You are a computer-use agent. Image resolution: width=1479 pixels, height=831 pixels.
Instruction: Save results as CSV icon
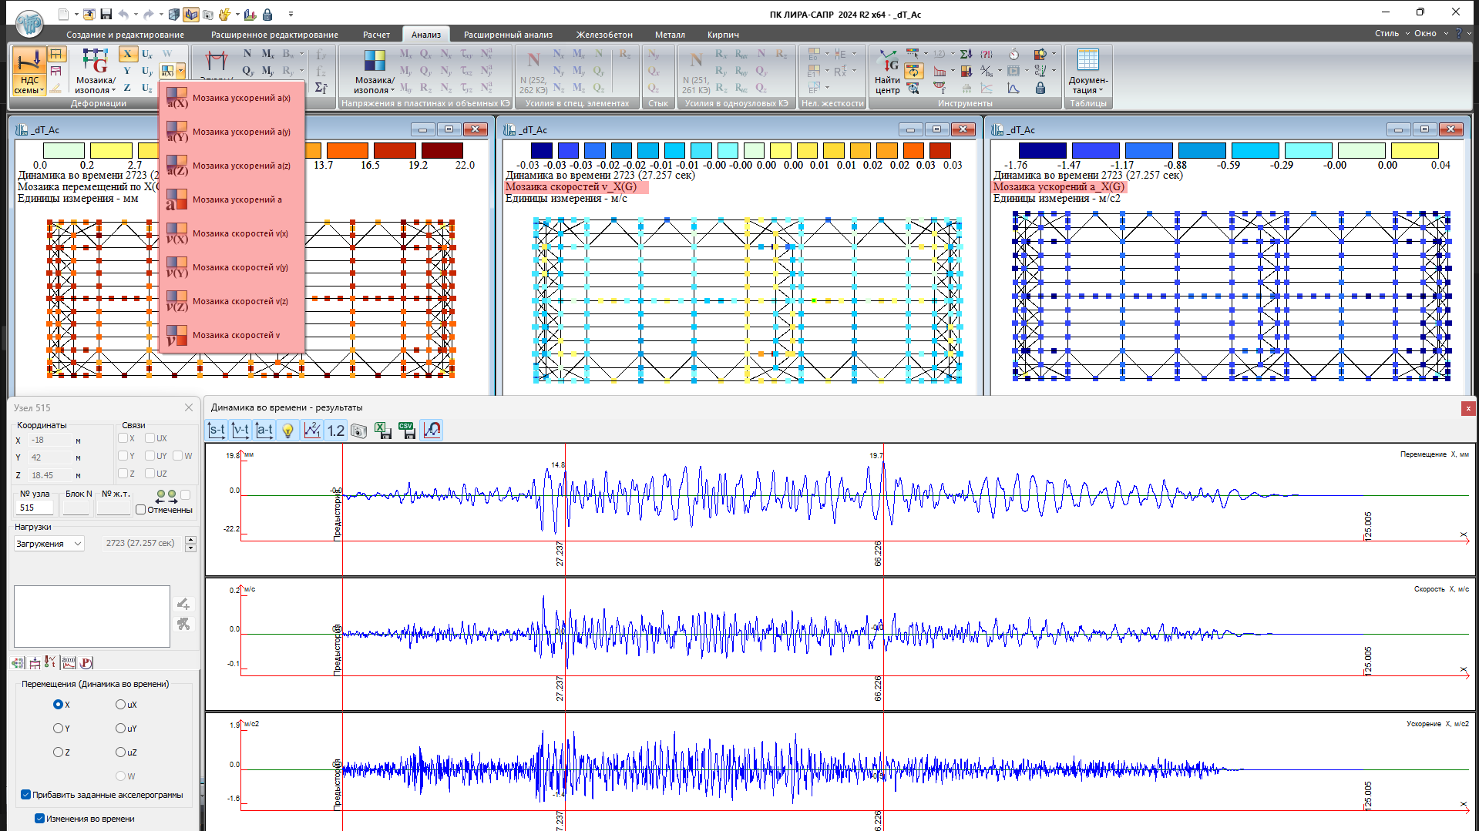click(407, 431)
